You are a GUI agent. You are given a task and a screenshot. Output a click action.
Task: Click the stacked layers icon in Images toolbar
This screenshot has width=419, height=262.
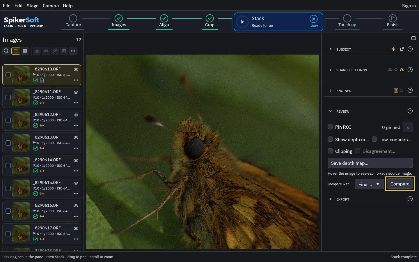37,51
